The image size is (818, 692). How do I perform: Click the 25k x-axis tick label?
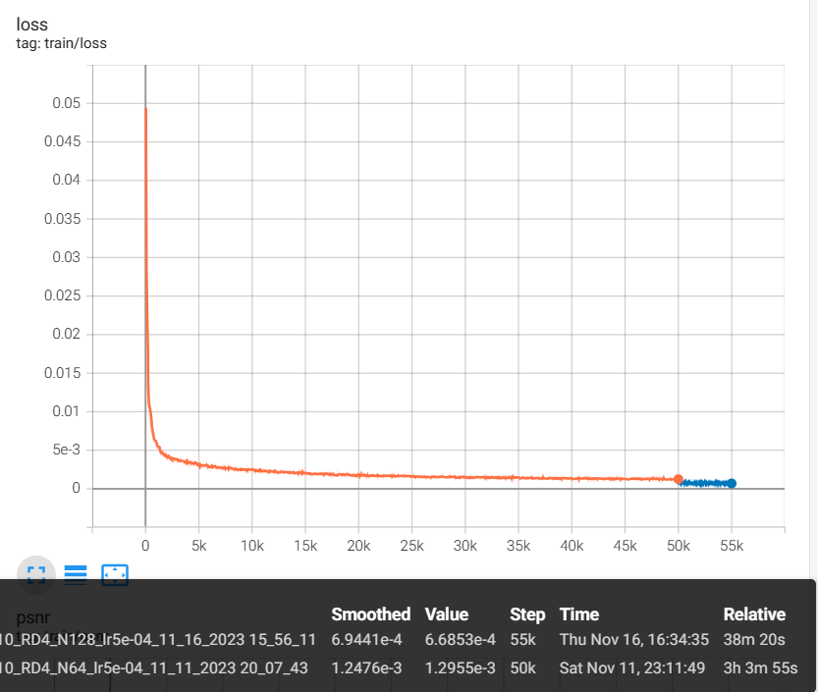[x=411, y=545]
